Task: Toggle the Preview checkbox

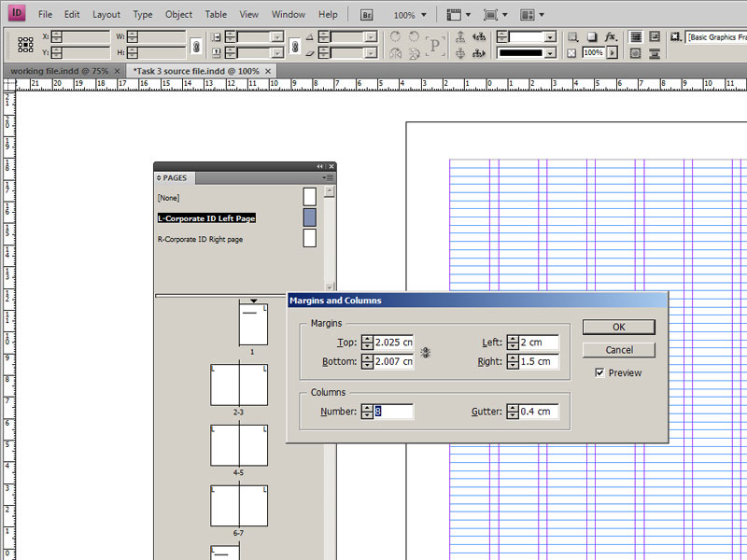Action: tap(599, 372)
